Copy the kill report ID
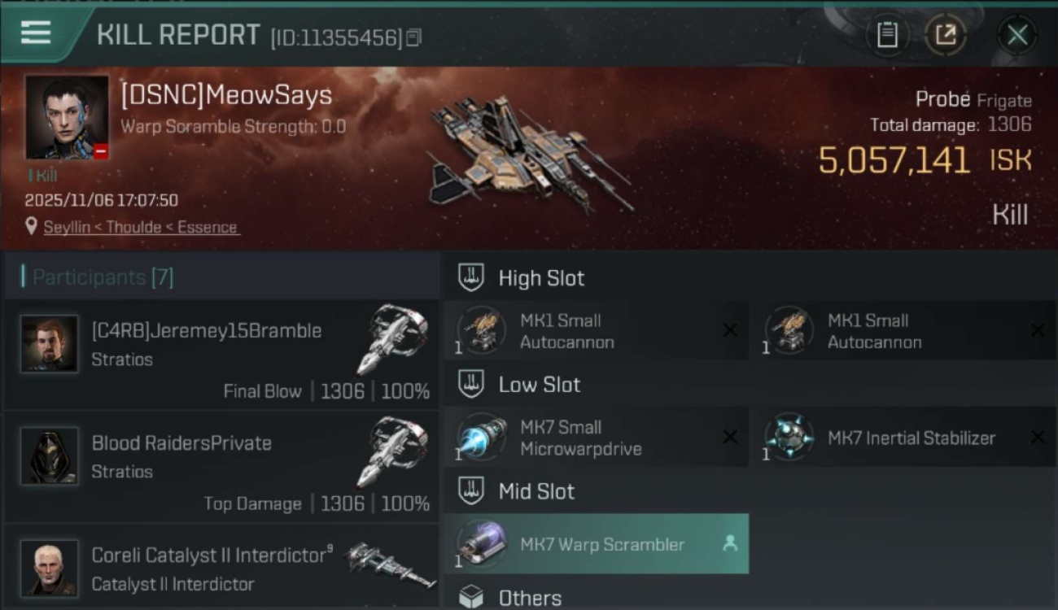 (414, 37)
